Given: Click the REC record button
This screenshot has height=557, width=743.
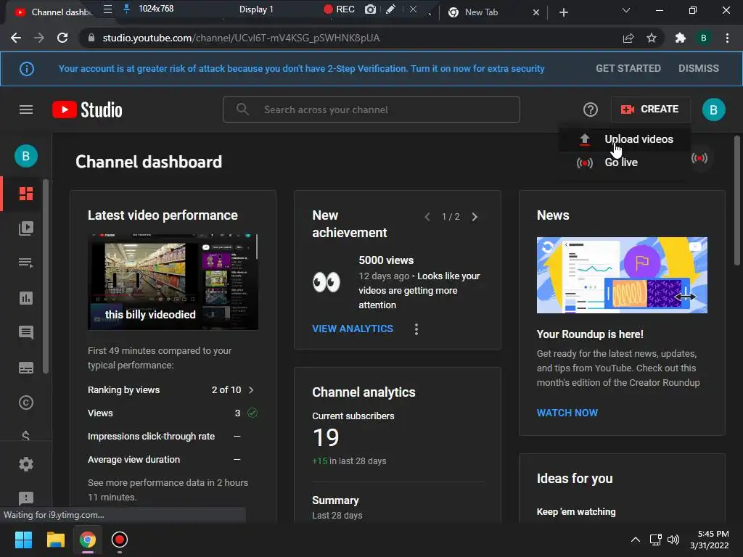Looking at the screenshot, I should [x=339, y=9].
